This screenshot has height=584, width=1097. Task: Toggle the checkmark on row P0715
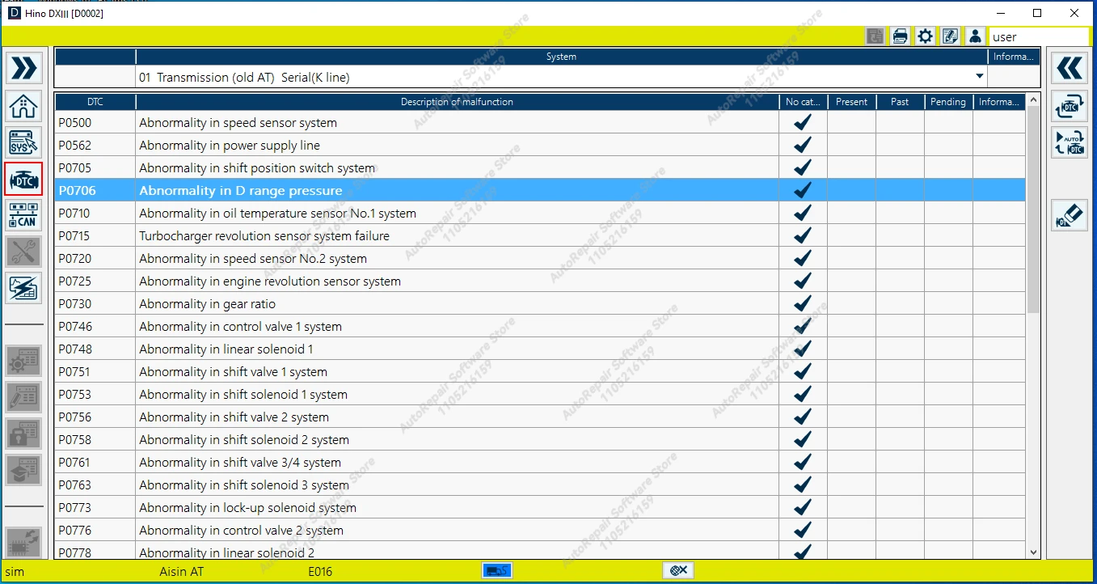tap(802, 235)
